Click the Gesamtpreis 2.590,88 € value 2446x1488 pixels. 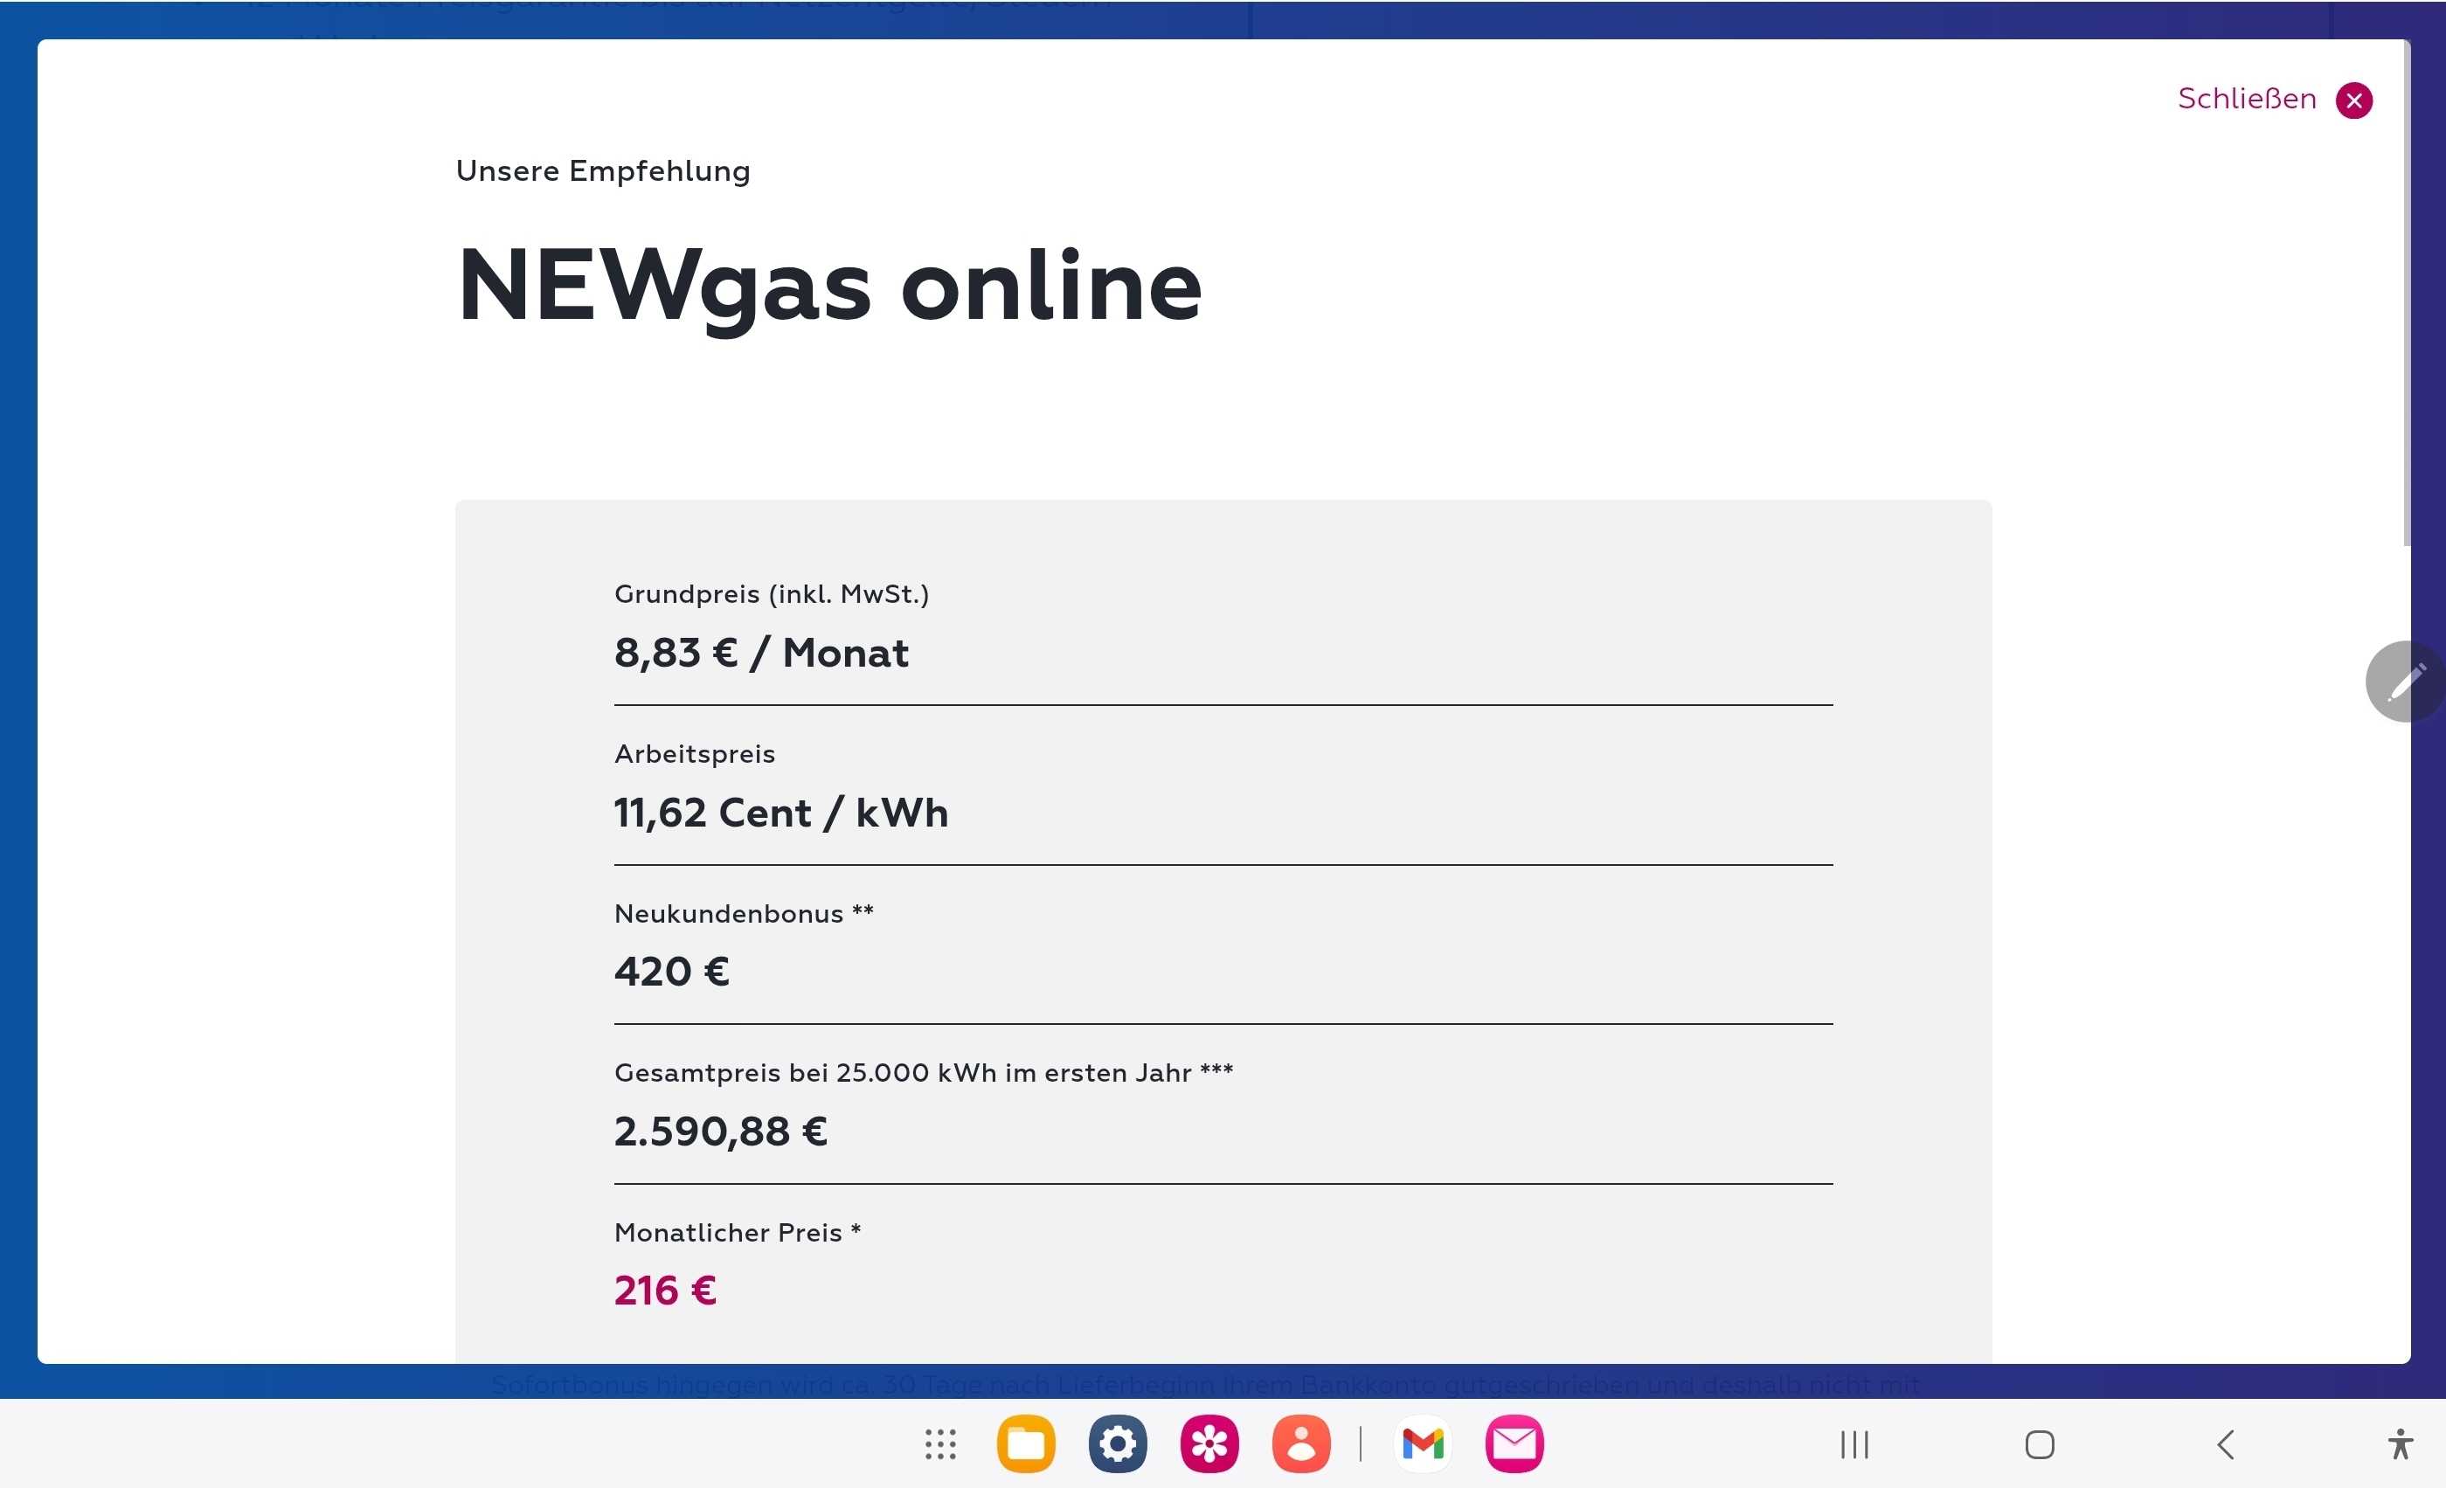tap(721, 1131)
